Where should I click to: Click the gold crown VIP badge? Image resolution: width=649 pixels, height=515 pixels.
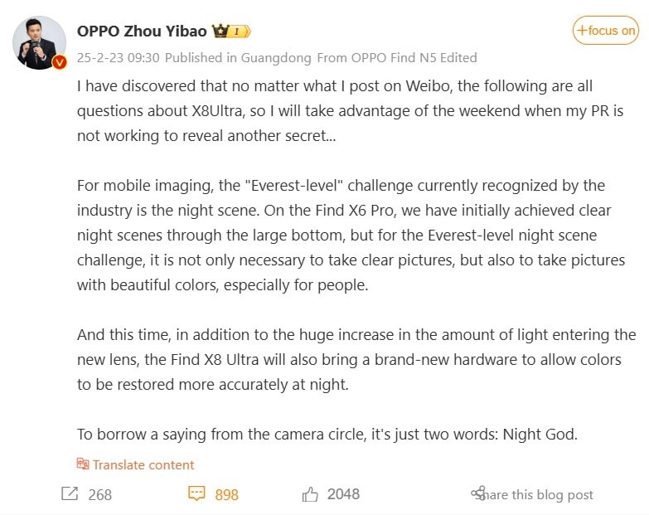tap(220, 32)
